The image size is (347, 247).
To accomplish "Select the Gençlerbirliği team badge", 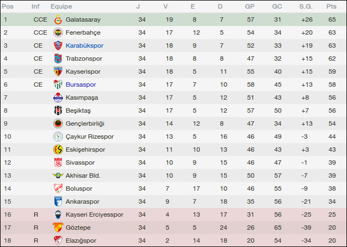I will coord(58,123).
